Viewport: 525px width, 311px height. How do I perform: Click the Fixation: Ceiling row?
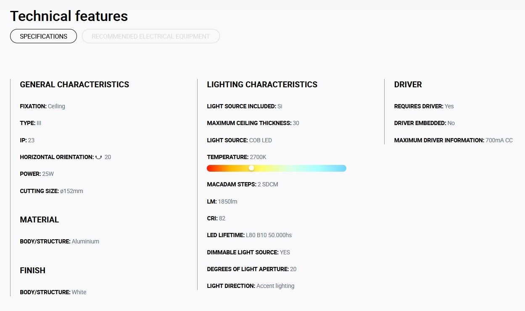[x=42, y=106]
